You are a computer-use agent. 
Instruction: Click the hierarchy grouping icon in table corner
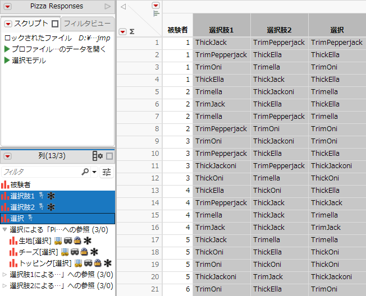(156, 13)
